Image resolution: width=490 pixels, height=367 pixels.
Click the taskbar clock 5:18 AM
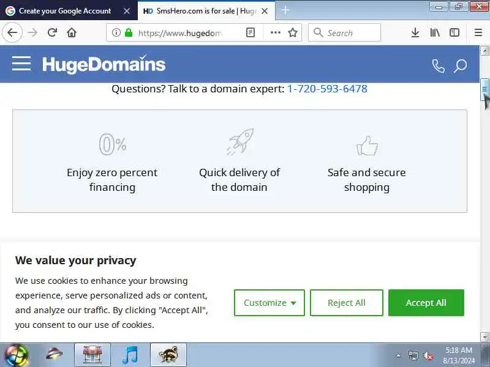click(x=458, y=350)
